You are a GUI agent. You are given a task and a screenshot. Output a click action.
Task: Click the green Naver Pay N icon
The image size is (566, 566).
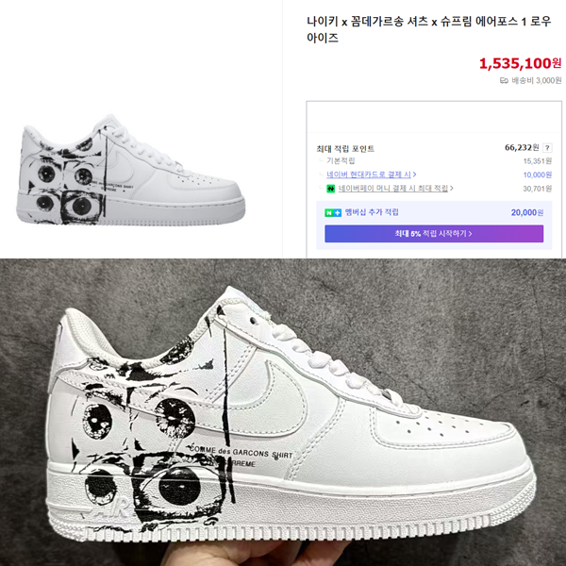331,189
